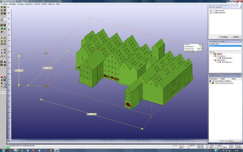Screen dimensions: 243x152
Task: Collapse the Bemaßungen tree node
Action: pyautogui.click(x=213, y=60)
